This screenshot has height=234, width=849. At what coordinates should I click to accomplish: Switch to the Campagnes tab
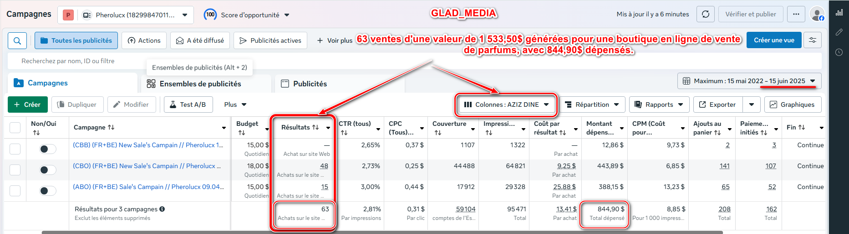pos(73,83)
